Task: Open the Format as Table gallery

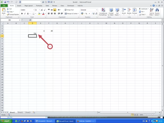Action: 111,12
